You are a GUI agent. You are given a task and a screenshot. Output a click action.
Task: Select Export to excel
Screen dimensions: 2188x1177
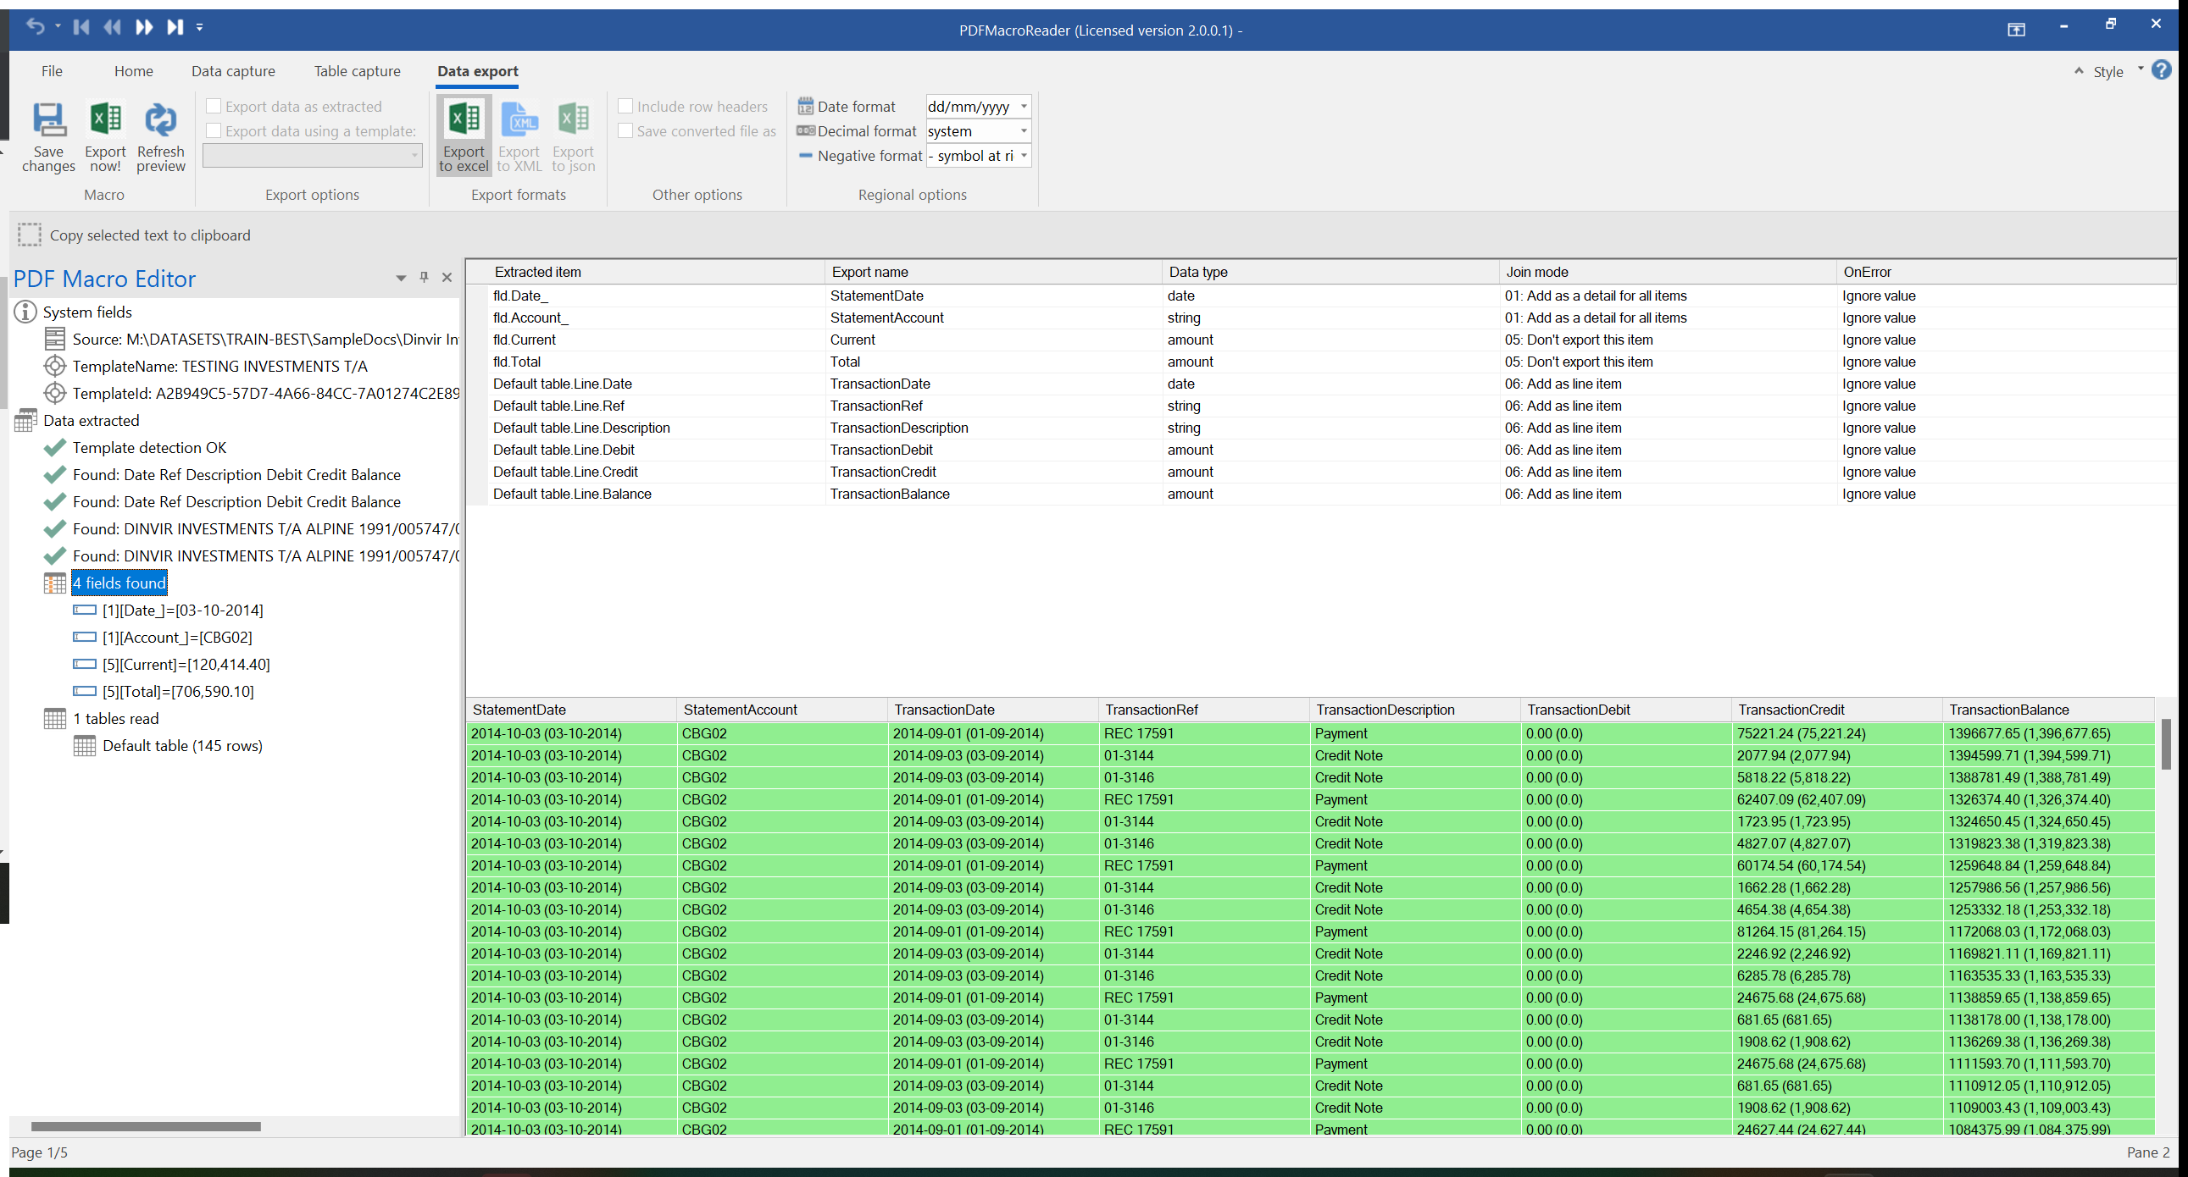click(x=463, y=135)
